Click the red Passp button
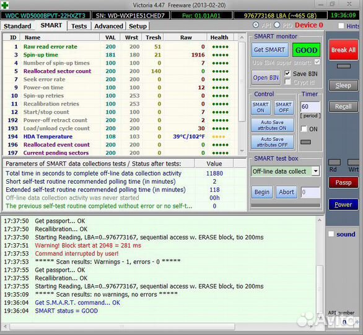This screenshot has height=335, width=363. (x=343, y=182)
